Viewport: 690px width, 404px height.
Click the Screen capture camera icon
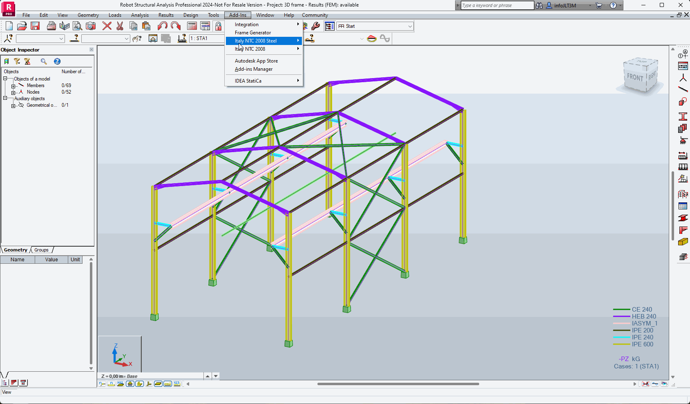click(91, 26)
